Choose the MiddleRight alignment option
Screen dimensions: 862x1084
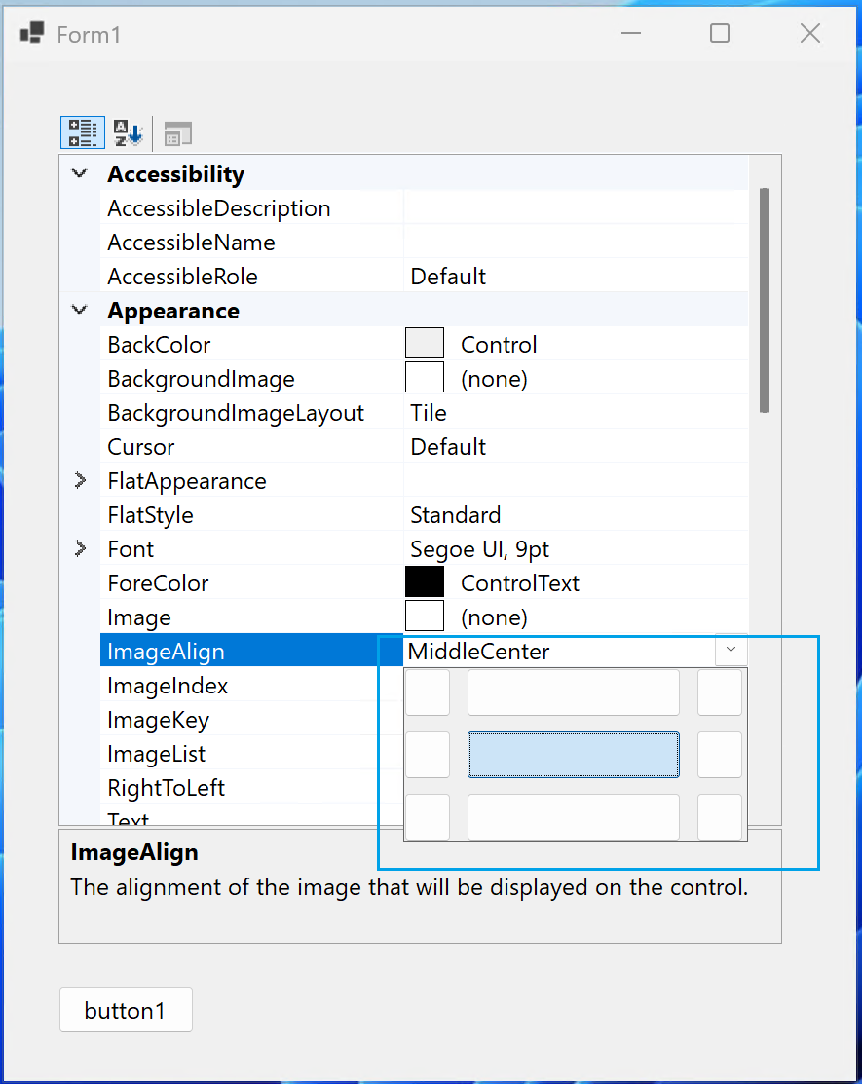[x=719, y=755]
